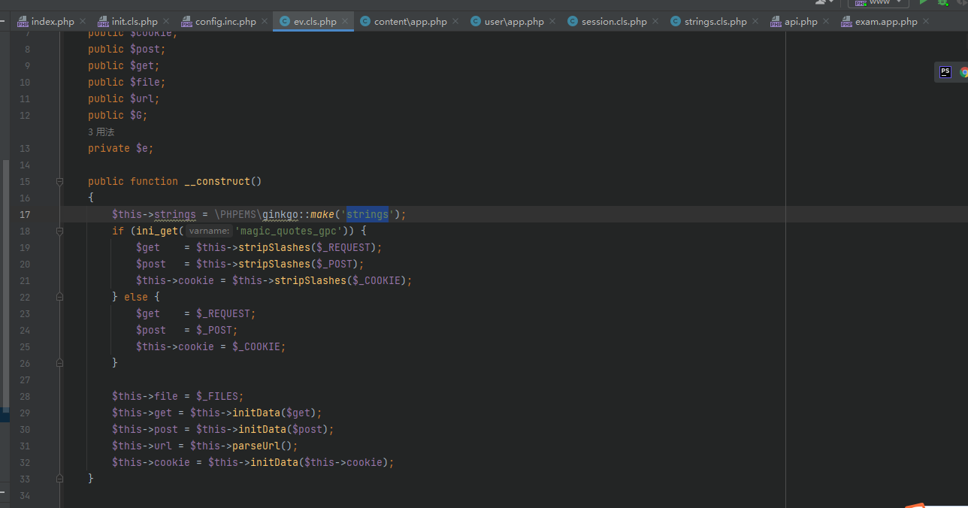Close the ev.cls.php tab
This screenshot has height=508, width=968.
pyautogui.click(x=344, y=22)
